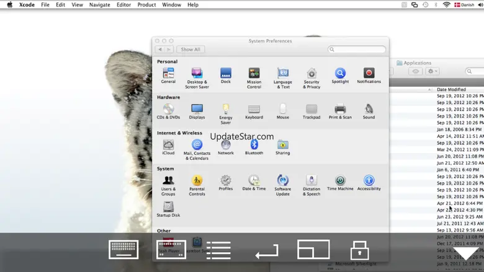Open Users & Groups settings

click(x=168, y=181)
